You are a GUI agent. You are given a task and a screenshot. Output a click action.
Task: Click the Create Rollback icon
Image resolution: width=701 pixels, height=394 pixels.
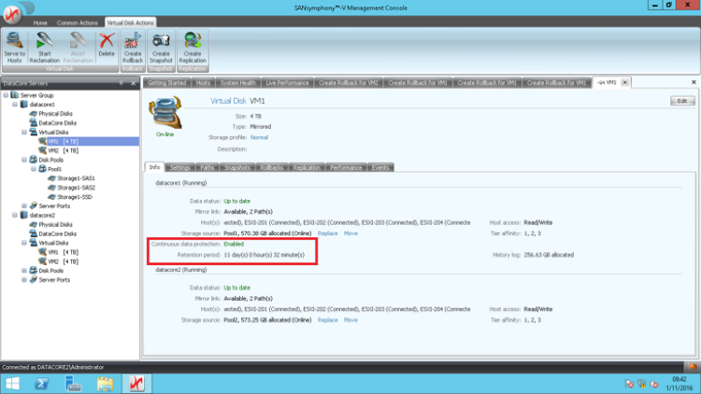(133, 47)
